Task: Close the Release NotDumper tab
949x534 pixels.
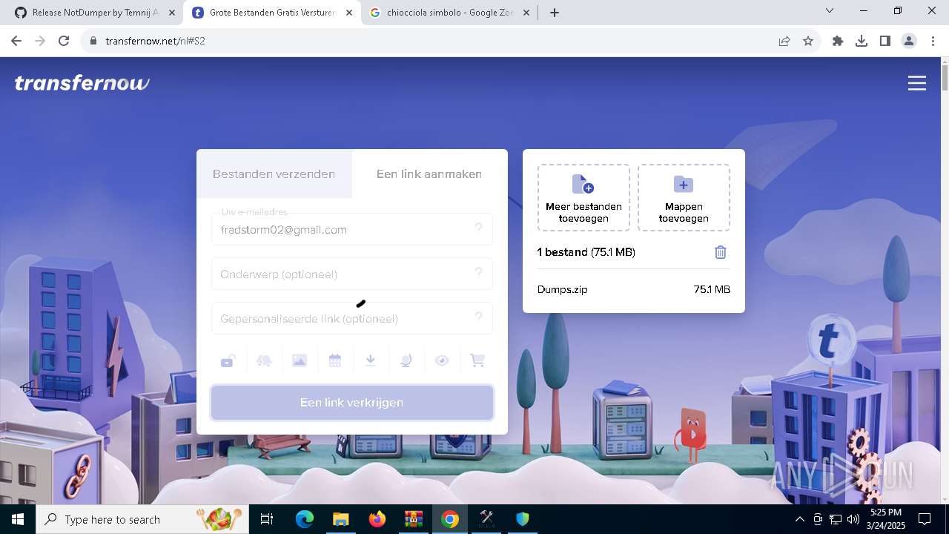Action: (172, 13)
